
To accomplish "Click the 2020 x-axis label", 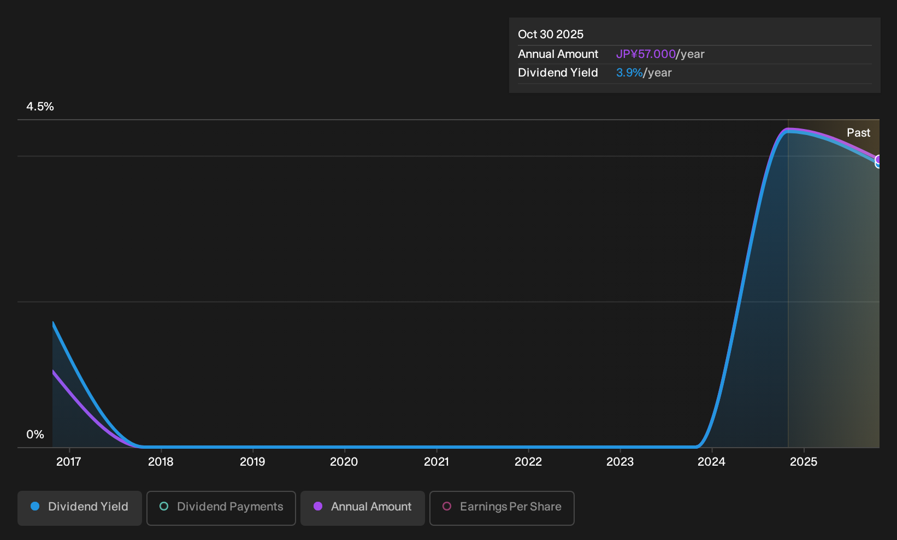I will click(344, 462).
